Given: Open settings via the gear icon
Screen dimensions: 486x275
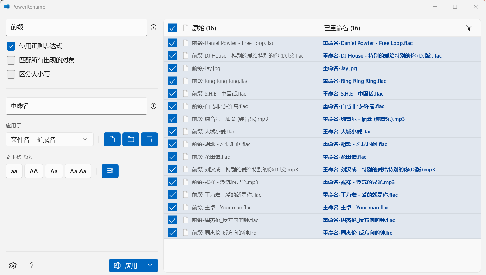Looking at the screenshot, I should point(13,266).
